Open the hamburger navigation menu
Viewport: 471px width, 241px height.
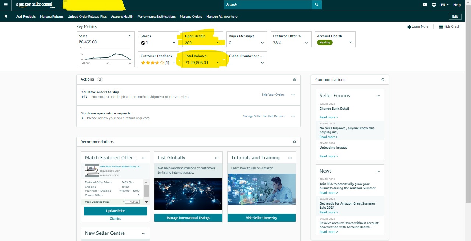pyautogui.click(x=6, y=5)
